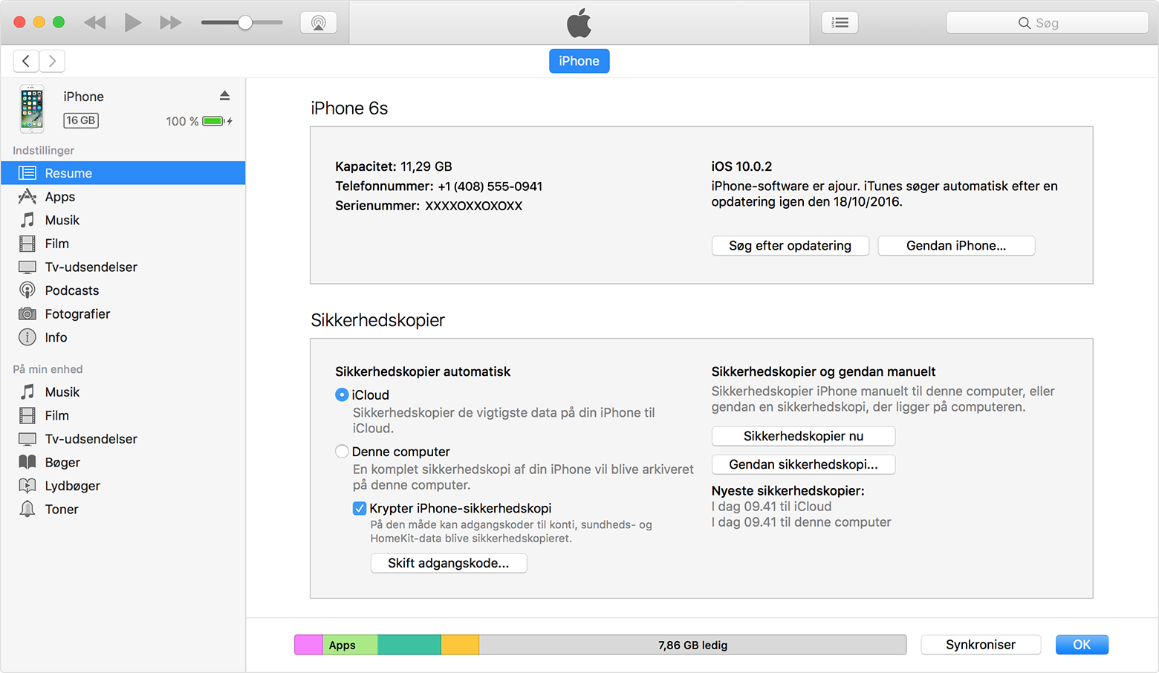Click the Søg search field

pos(1047,23)
